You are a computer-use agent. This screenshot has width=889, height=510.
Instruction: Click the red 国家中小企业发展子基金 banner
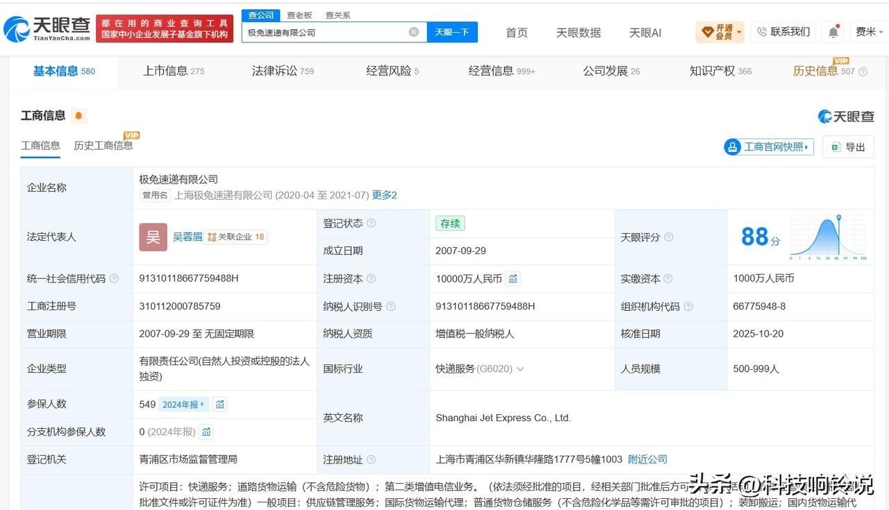pos(165,28)
